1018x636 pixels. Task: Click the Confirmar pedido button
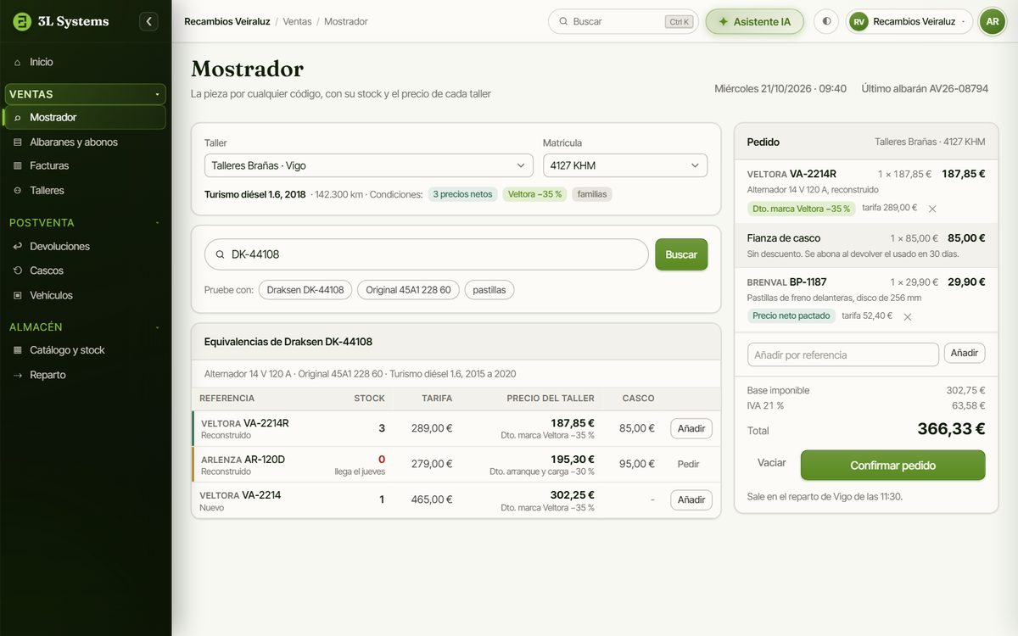(x=892, y=466)
